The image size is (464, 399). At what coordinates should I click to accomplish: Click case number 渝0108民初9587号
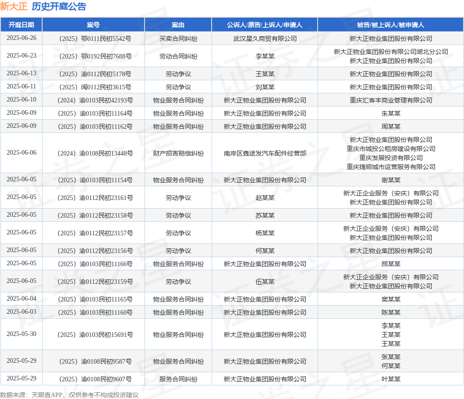(95, 361)
